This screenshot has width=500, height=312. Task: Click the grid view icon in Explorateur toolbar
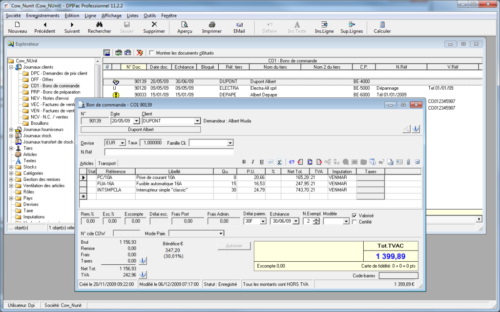click(x=107, y=53)
